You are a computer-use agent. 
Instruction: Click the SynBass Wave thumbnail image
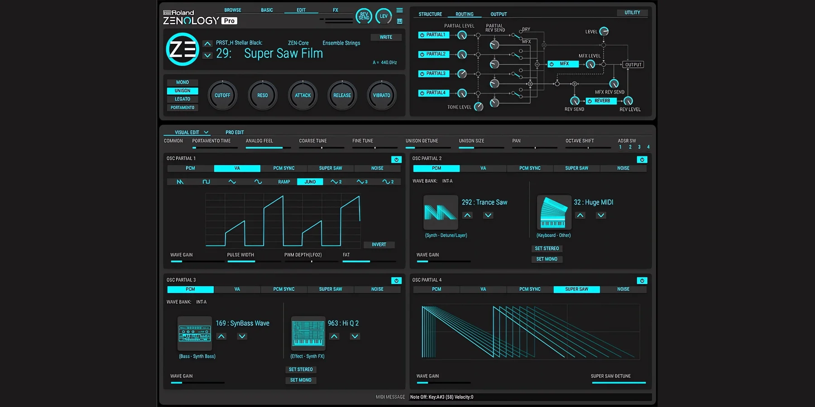click(195, 334)
